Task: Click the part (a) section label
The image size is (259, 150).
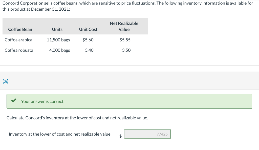Action: tap(5, 81)
